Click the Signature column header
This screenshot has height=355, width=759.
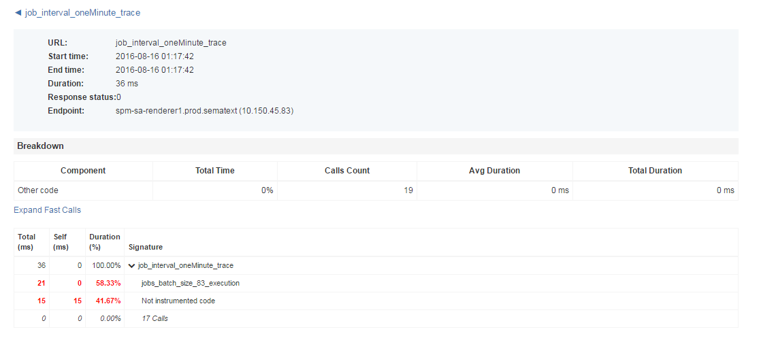(146, 247)
